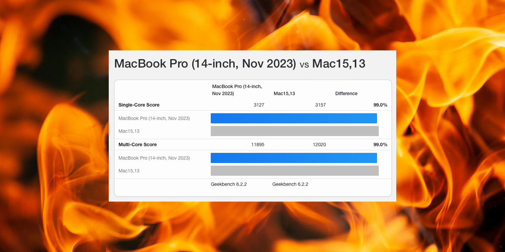The image size is (505, 252).
Task: Click the blue Multi-Core Score bar
Action: 293,158
